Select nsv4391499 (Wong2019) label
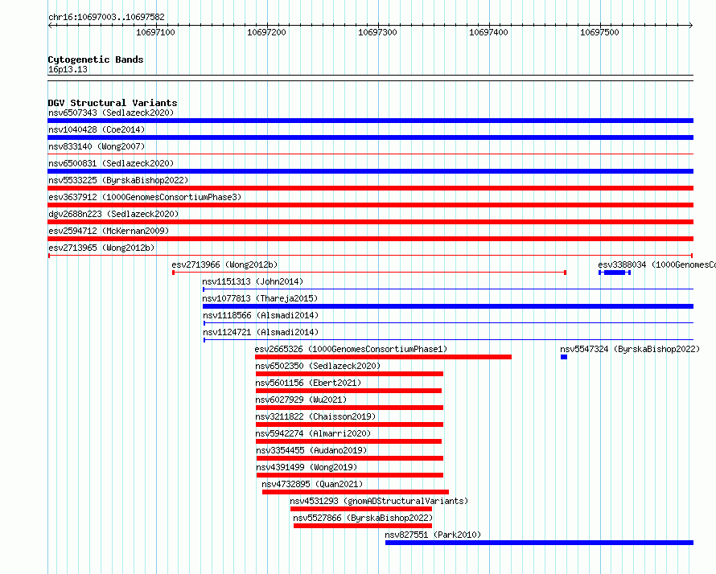 tap(307, 467)
